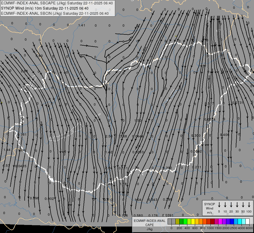Click the 20 m/s wind arrow in legend
Viewport: 254px width, 233px height.
(231, 205)
